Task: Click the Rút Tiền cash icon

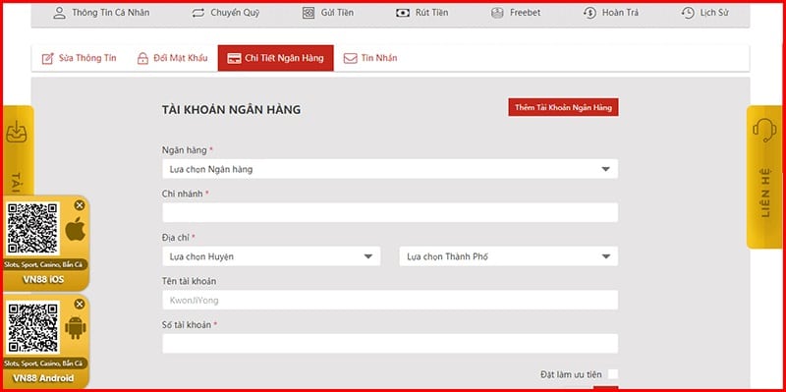Action: (x=403, y=13)
